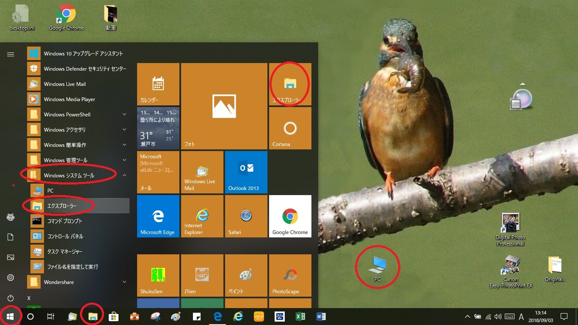Open the Google Chrome tile in Start
The height and width of the screenshot is (325, 578).
[x=290, y=216]
